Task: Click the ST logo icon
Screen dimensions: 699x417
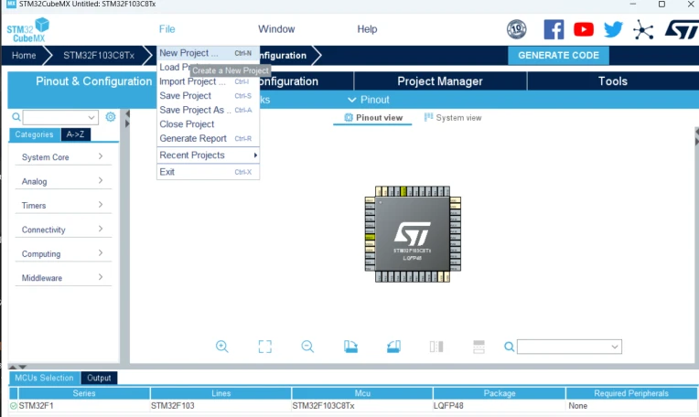Action: 682,30
